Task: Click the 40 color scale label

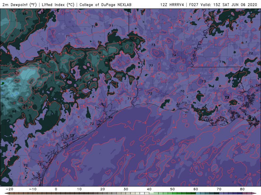Action: [149, 189]
